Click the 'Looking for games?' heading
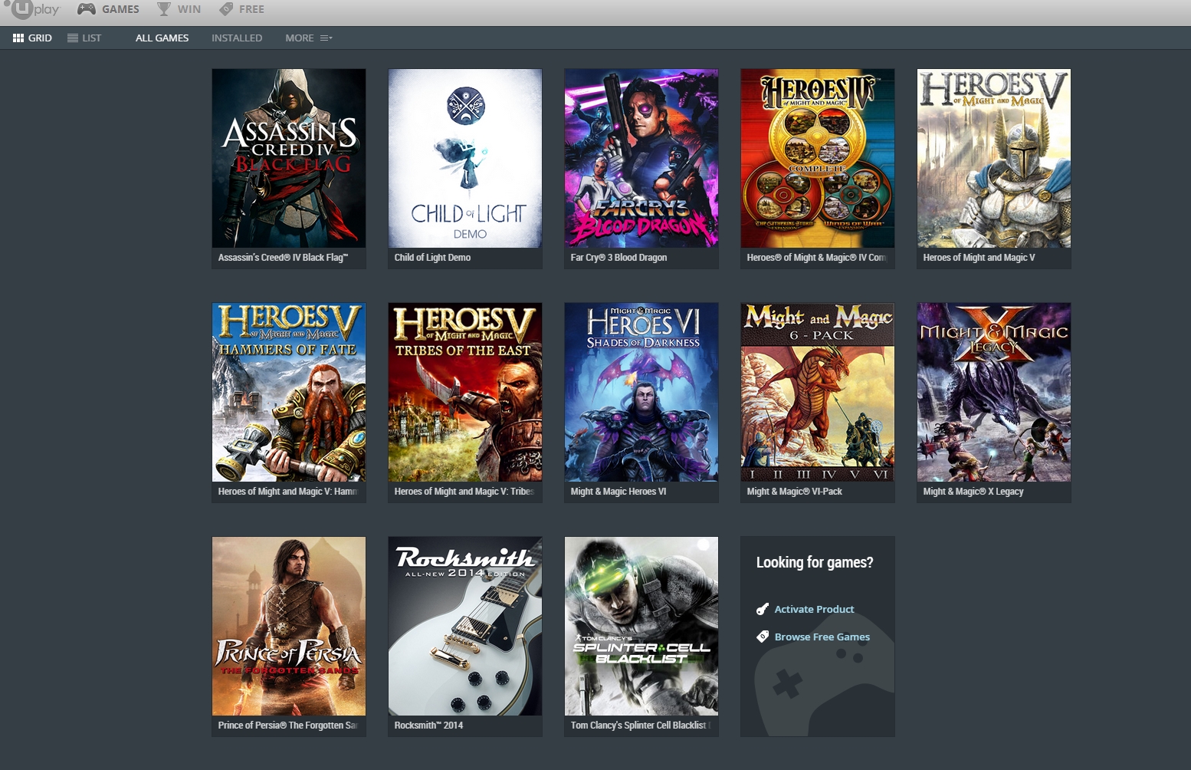 pyautogui.click(x=815, y=562)
